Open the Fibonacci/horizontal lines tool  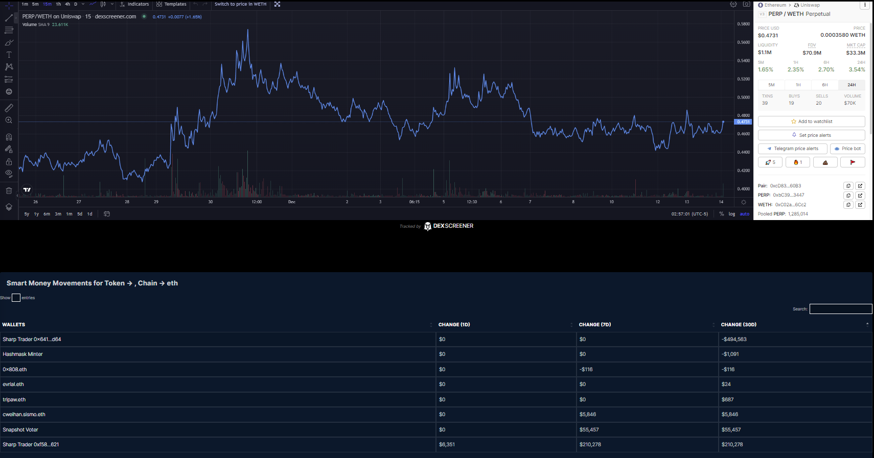[x=9, y=30]
